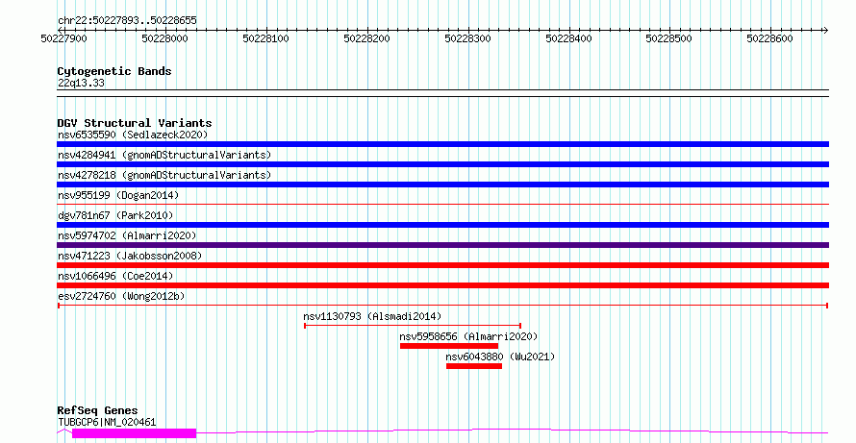
Task: Click ruler position 50228500
Action: 669,38
